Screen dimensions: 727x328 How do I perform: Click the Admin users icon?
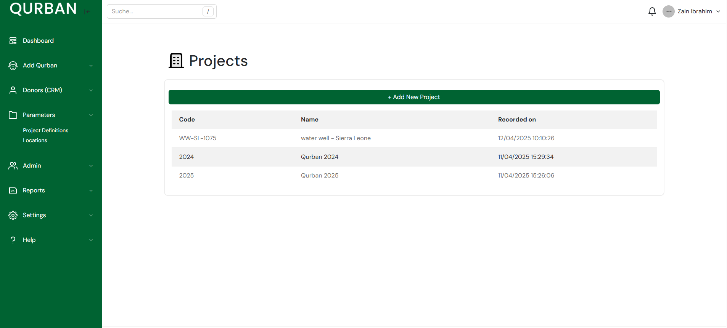click(x=13, y=166)
